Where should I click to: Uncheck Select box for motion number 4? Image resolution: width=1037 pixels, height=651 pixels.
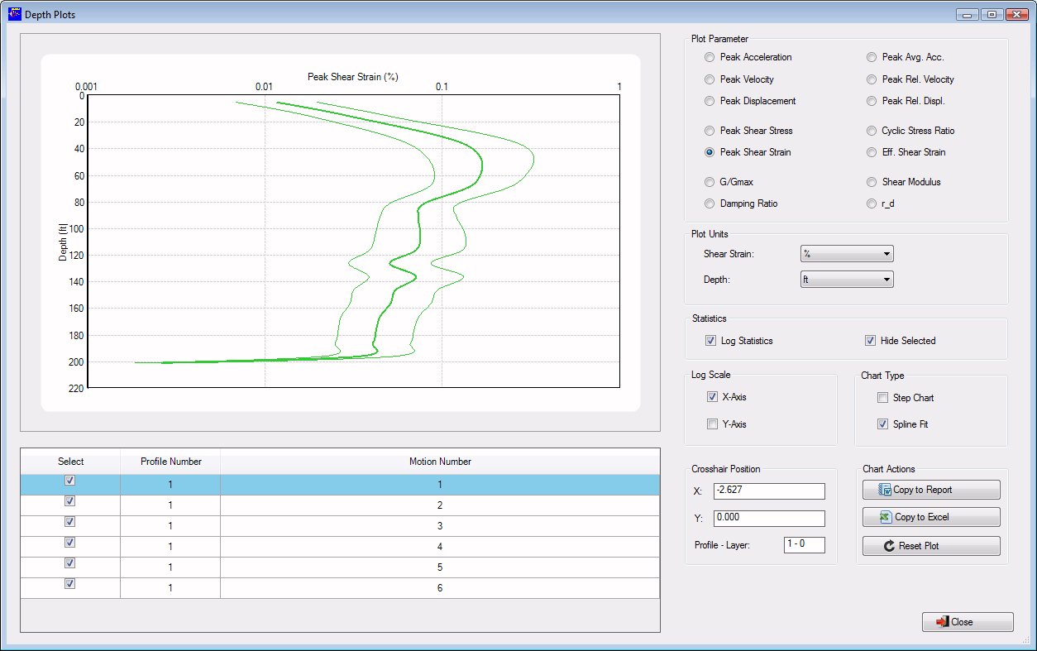[x=70, y=543]
